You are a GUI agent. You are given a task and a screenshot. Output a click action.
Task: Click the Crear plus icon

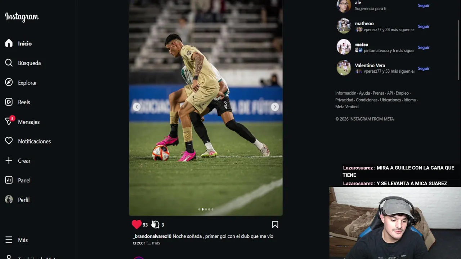tap(9, 161)
